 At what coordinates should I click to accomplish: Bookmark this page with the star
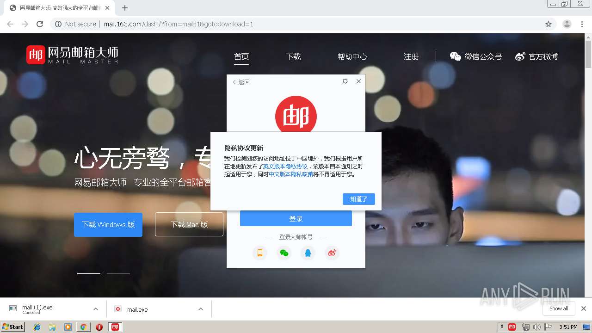pos(549,24)
